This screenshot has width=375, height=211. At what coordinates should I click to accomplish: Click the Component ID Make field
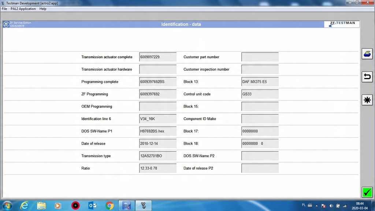pos(260,119)
